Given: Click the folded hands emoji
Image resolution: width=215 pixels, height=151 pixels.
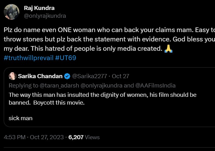Looking at the screenshot, I should click(x=168, y=49).
